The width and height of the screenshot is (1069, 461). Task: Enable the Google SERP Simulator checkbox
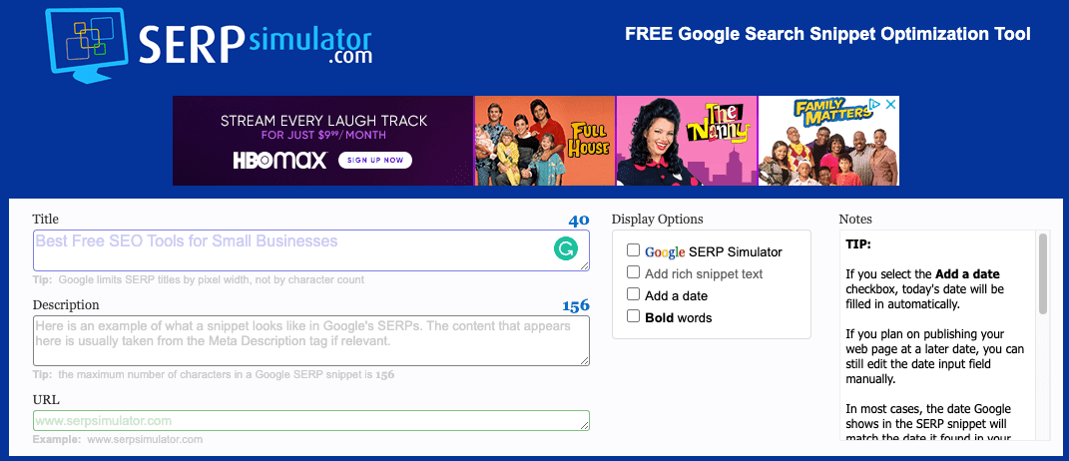[634, 250]
